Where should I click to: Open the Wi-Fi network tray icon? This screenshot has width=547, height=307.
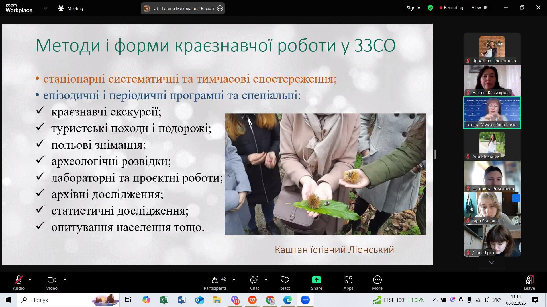click(x=478, y=300)
